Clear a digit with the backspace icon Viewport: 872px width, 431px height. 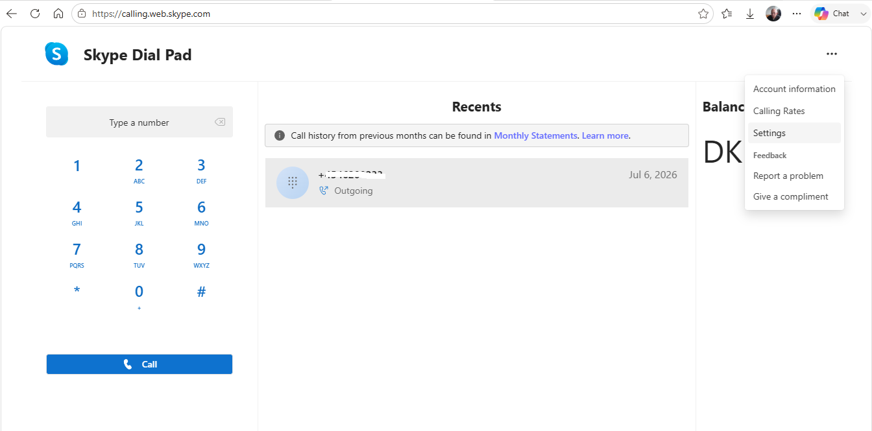point(220,122)
